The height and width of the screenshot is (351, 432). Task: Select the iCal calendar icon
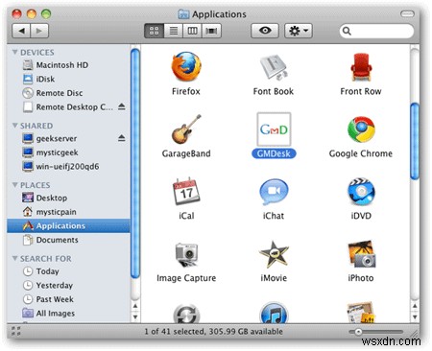186,191
